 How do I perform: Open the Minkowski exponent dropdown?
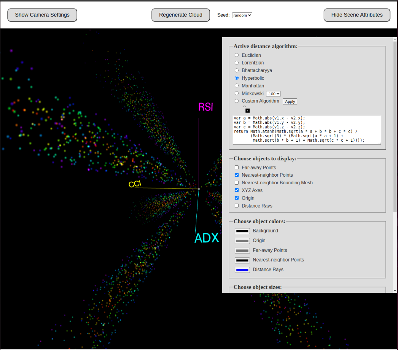point(273,94)
